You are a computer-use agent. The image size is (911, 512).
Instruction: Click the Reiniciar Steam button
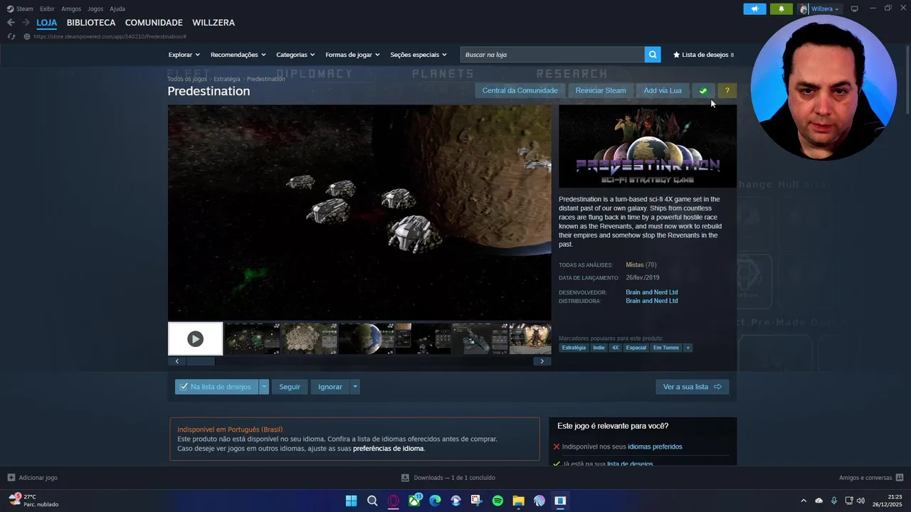601,90
